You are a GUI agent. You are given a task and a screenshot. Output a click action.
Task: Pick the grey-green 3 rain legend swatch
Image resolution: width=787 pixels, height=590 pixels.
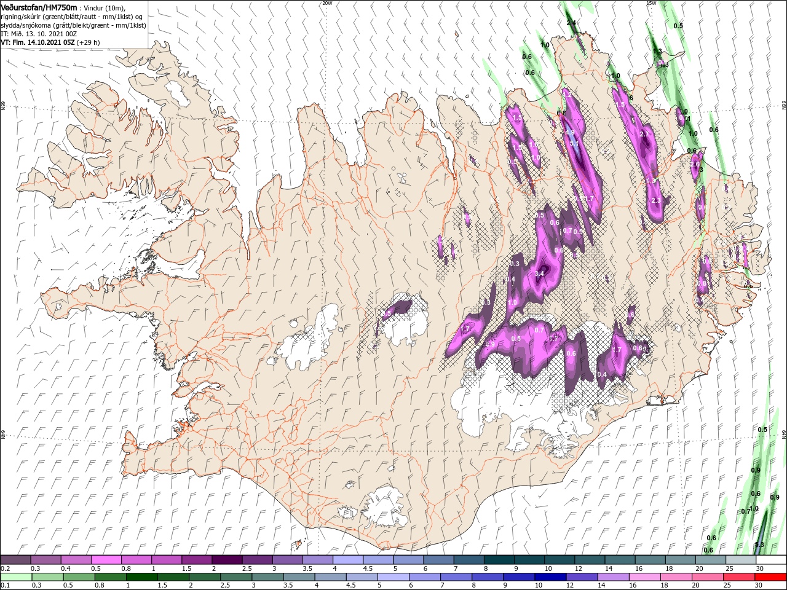click(267, 577)
